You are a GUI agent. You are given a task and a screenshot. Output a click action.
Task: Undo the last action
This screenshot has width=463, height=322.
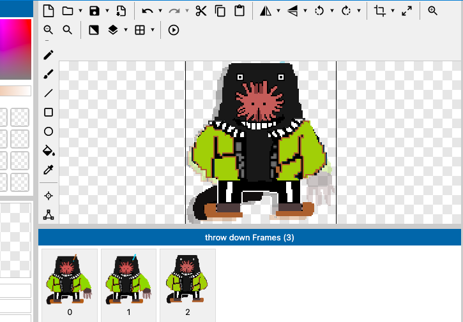click(148, 11)
